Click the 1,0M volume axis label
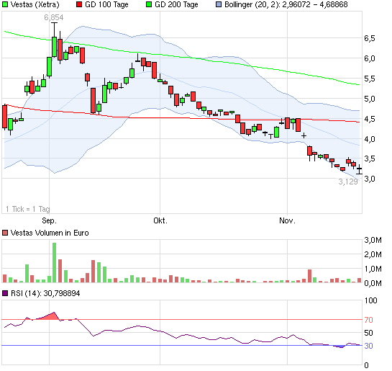The image size is (392, 371). click(x=373, y=269)
